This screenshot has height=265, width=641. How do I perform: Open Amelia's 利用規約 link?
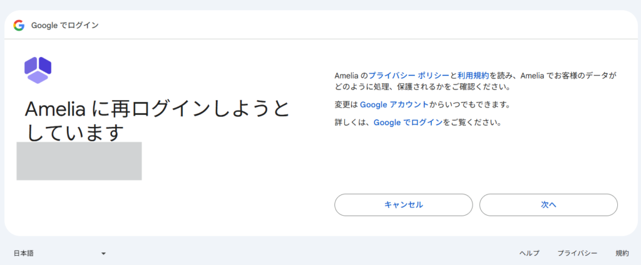click(473, 75)
